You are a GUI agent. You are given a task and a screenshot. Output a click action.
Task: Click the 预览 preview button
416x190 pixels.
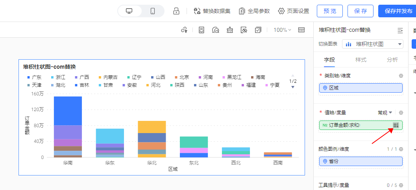click(329, 11)
